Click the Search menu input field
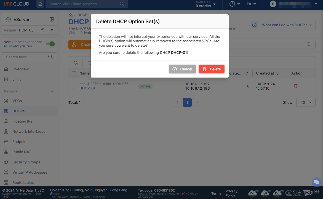This screenshot has height=199, width=323. (x=26, y=57)
